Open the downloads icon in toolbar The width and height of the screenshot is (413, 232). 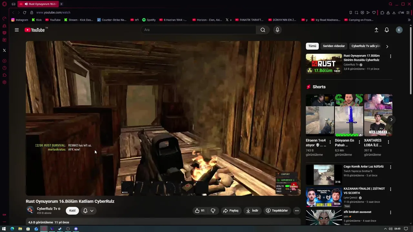point(394,13)
